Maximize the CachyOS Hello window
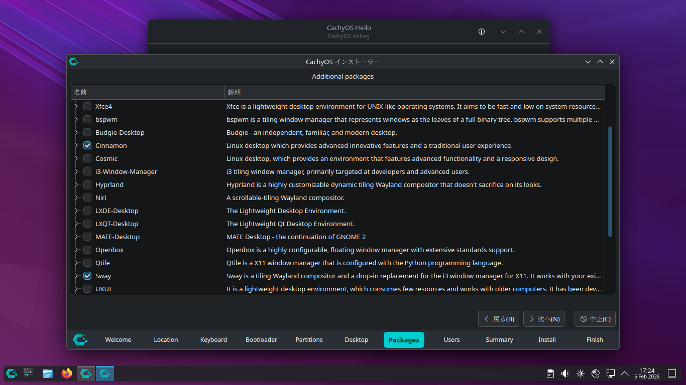The width and height of the screenshot is (686, 385). pos(521,32)
